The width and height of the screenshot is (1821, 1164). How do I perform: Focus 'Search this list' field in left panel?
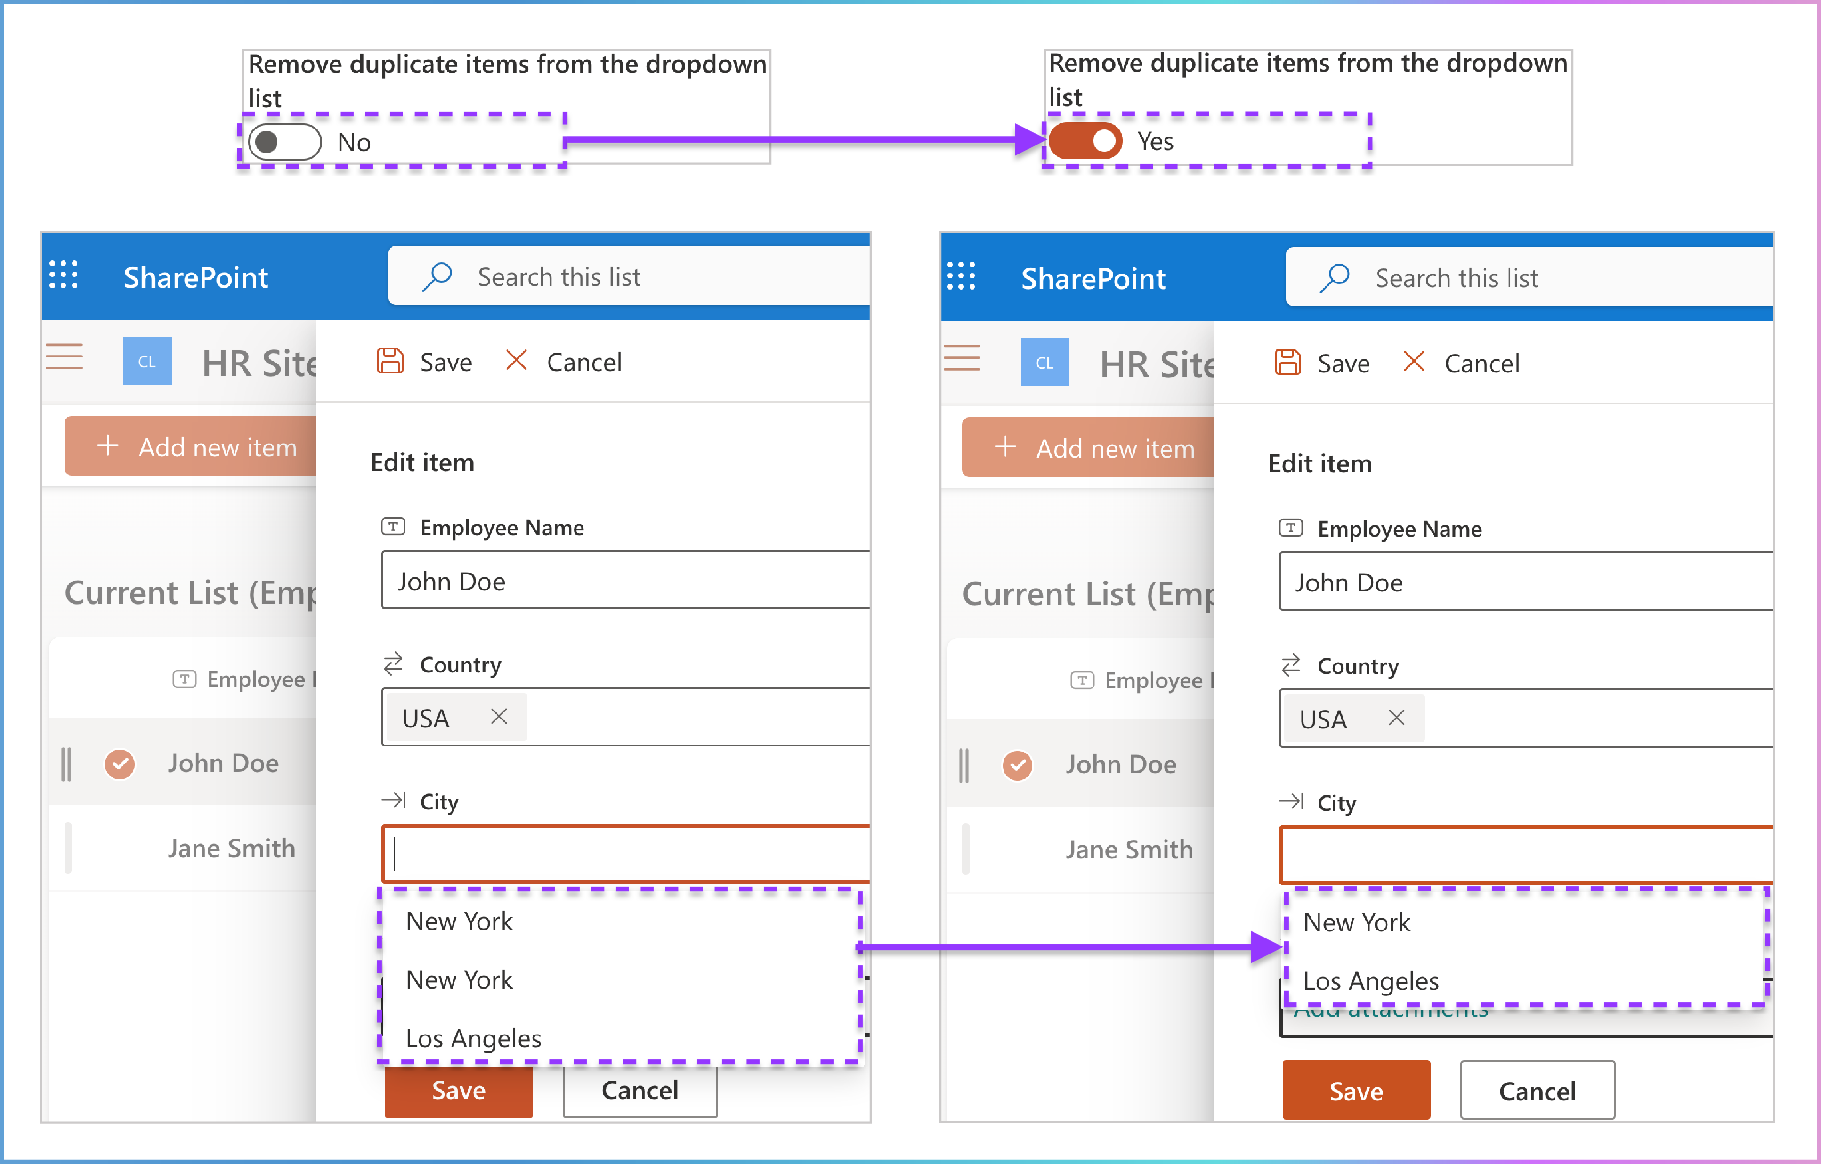pos(629,276)
